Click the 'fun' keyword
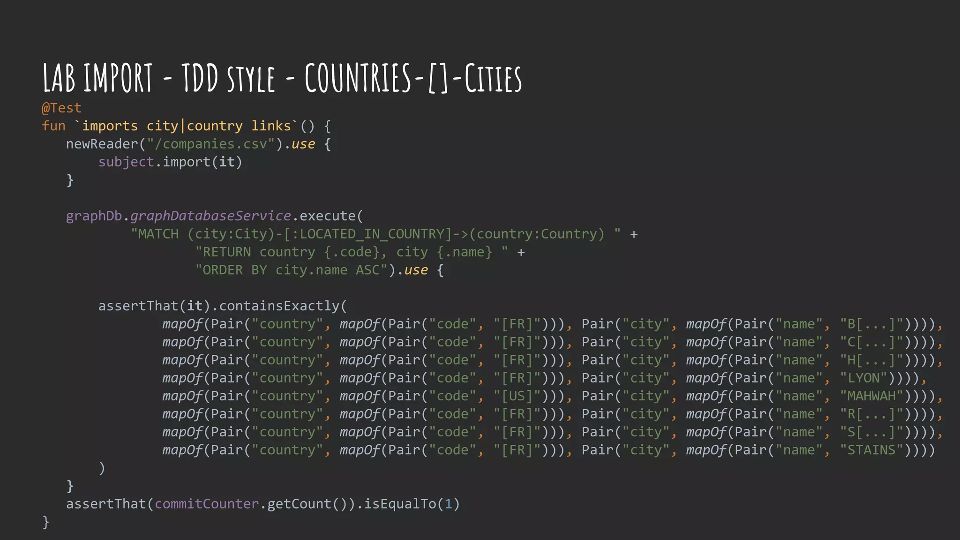This screenshot has height=540, width=960. (x=53, y=126)
